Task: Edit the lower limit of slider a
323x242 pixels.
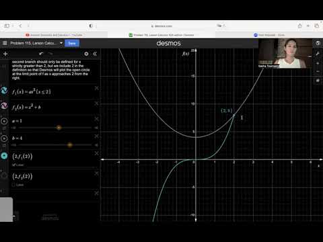Action: point(14,128)
